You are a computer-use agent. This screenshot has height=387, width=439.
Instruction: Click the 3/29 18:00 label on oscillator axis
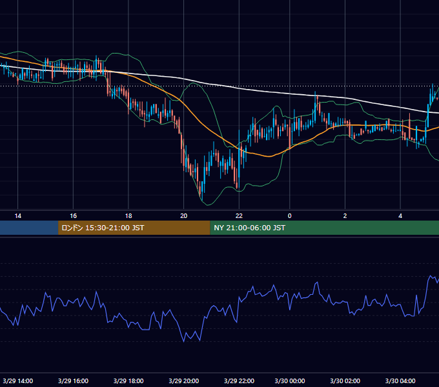click(x=128, y=381)
